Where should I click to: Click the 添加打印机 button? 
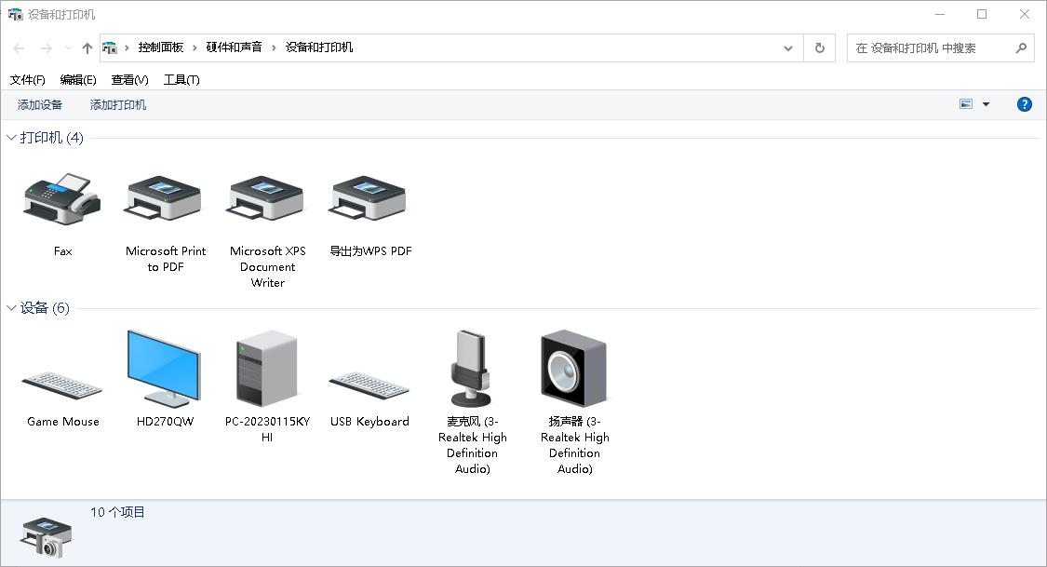coord(118,105)
